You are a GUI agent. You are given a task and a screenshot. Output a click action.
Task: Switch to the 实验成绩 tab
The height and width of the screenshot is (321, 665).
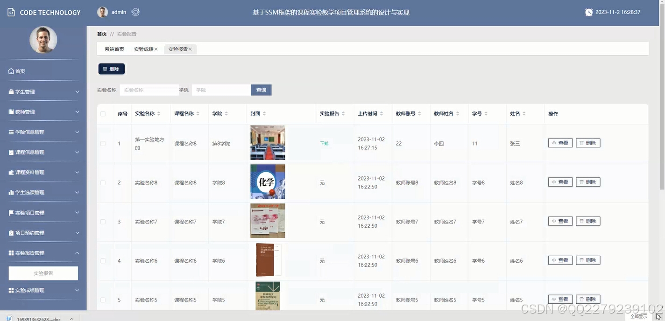(x=143, y=49)
